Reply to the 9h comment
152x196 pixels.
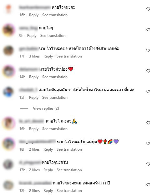coord(32,36)
